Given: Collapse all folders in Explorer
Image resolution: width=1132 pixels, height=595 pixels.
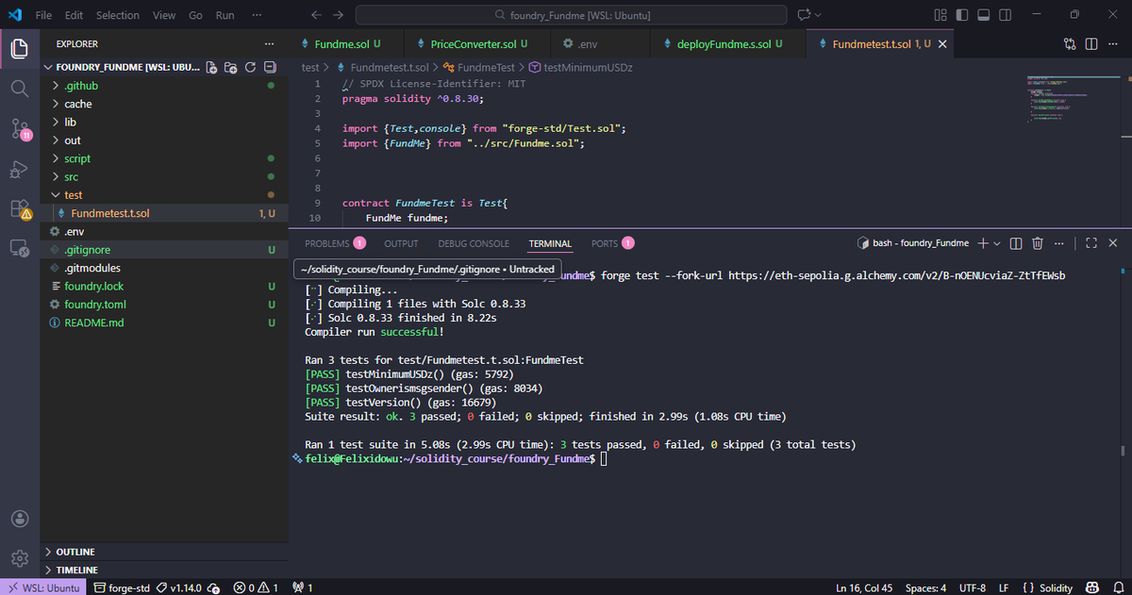Looking at the screenshot, I should (x=269, y=68).
